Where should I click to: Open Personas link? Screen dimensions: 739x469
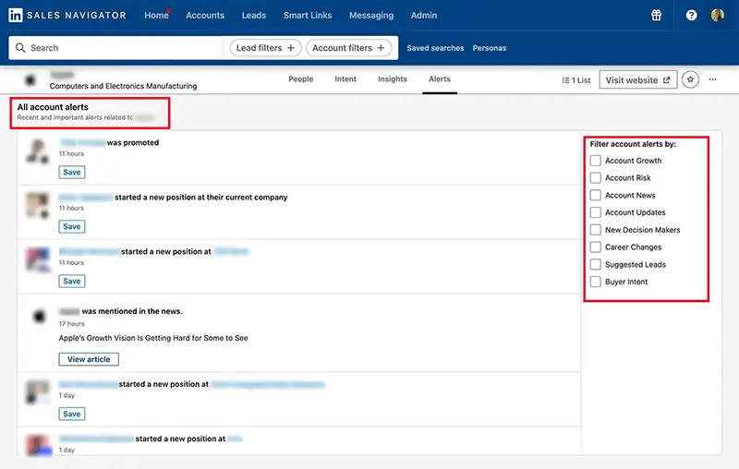[x=490, y=48]
